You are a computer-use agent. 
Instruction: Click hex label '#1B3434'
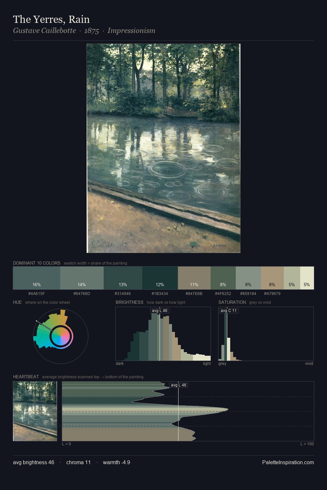(160, 294)
